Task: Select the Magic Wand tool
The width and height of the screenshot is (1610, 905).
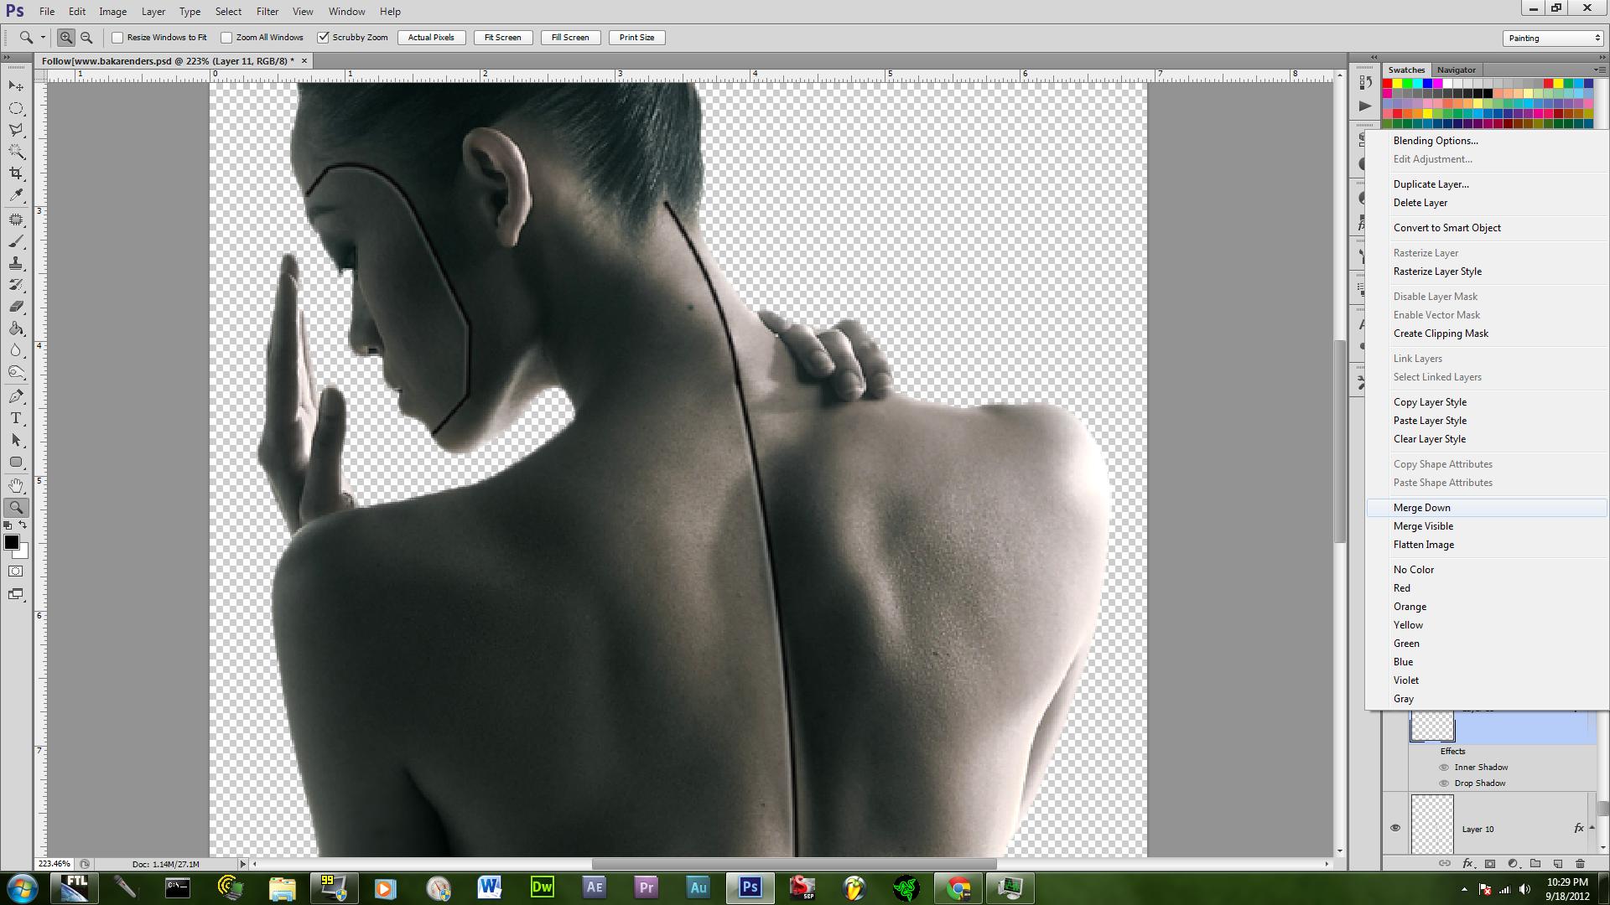Action: 16,152
